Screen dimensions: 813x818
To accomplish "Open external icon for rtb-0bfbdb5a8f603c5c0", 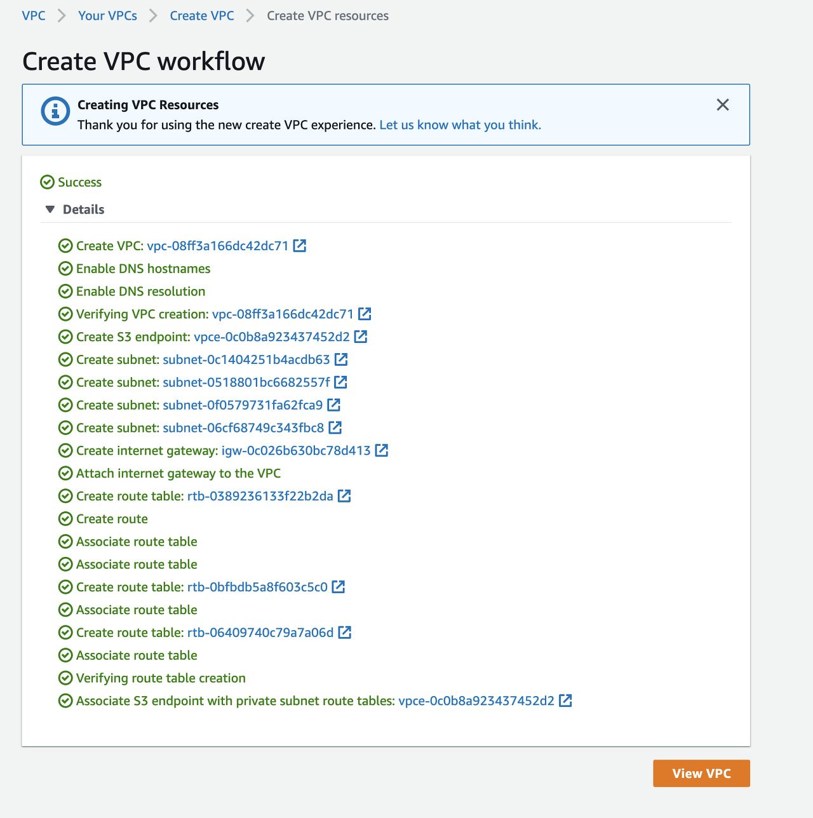I will click(338, 587).
